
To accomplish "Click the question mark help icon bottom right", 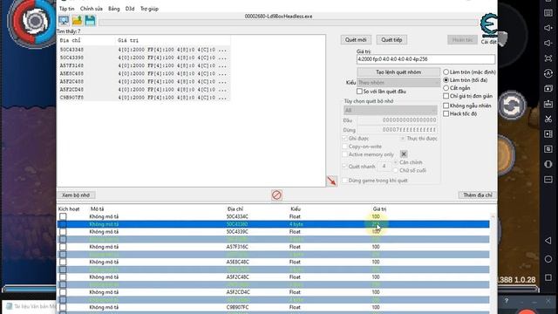I will (x=506, y=301).
